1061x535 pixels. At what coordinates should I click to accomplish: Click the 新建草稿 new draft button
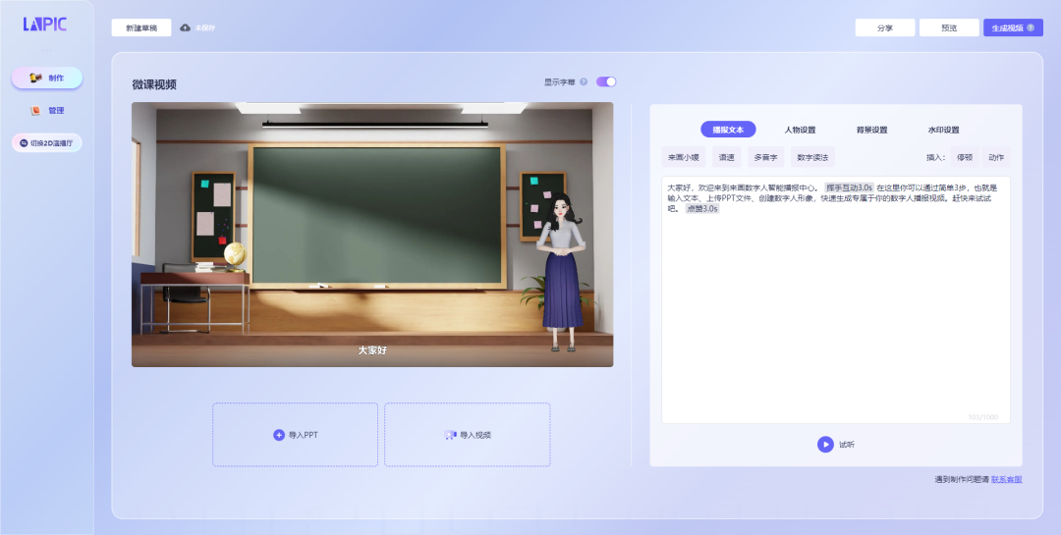pos(140,27)
